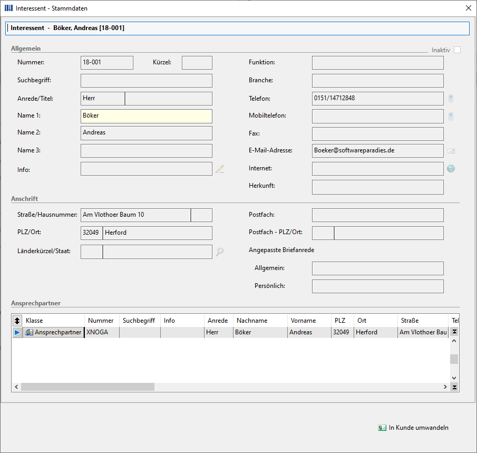Sort by the Nachname column header
477x453 pixels.
[260, 321]
